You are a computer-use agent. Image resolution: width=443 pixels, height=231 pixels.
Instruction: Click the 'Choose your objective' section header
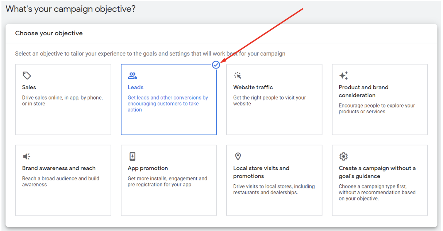click(49, 33)
